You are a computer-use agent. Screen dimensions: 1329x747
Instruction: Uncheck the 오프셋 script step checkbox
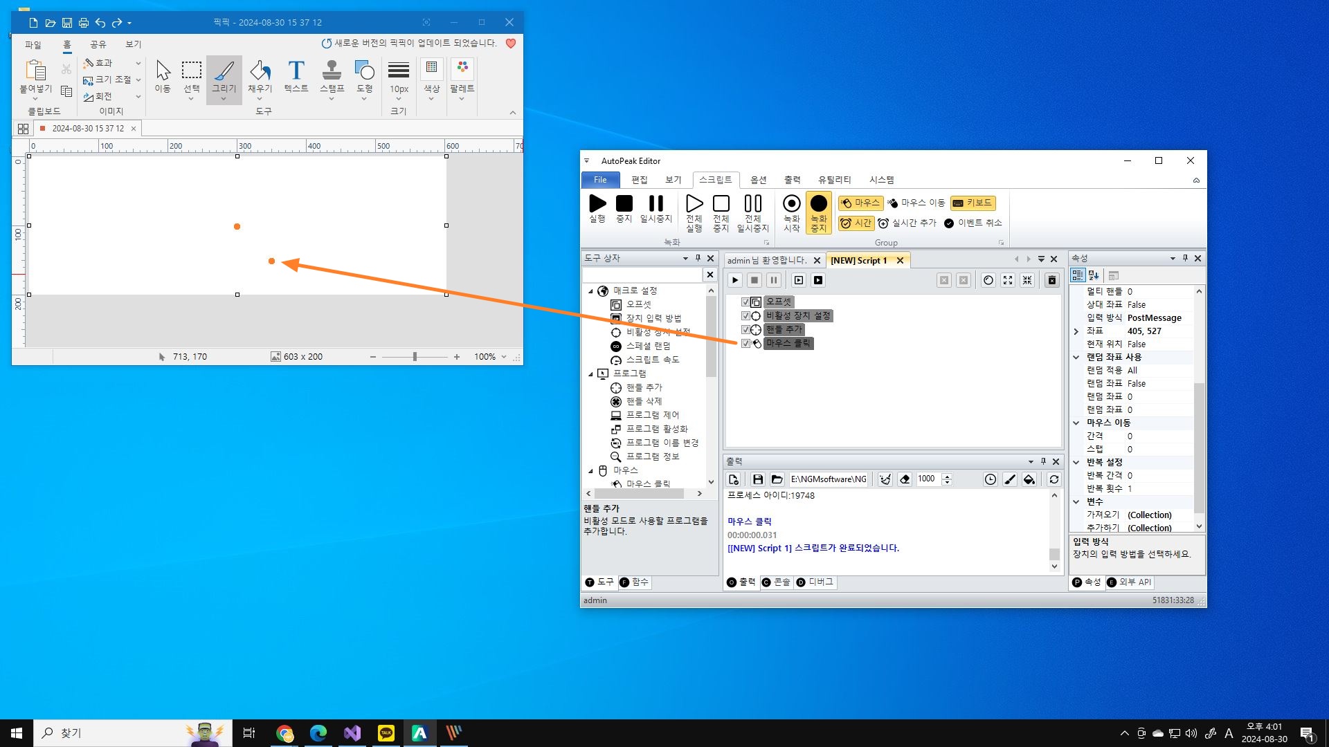[745, 302]
